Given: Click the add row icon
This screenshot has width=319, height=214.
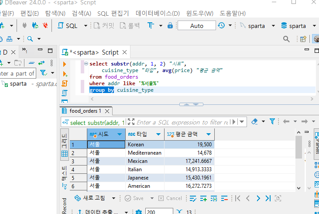Looking at the screenshot, I should click(203, 198).
